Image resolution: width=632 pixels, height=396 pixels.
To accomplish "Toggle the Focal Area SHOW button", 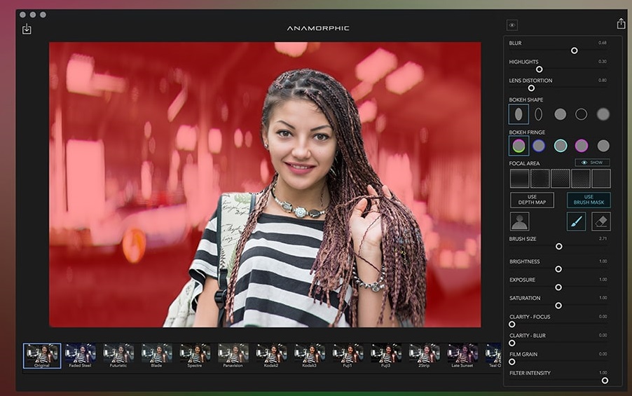I will (592, 163).
